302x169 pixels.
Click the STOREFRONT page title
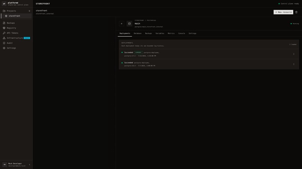(43, 4)
